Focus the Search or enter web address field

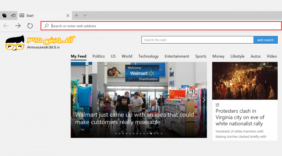coord(161,26)
